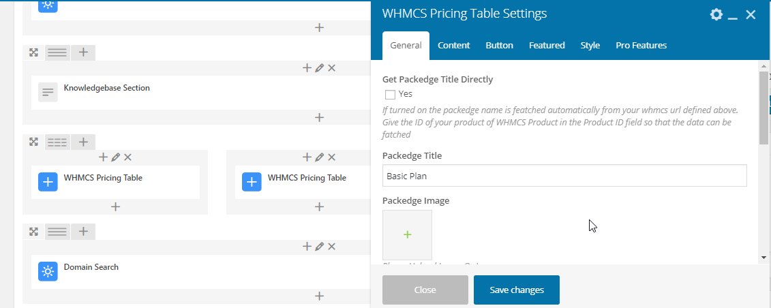The height and width of the screenshot is (308, 771).
Task: Expand the Knowledgebase row with fullscreen arrows icon
Action: (x=33, y=52)
